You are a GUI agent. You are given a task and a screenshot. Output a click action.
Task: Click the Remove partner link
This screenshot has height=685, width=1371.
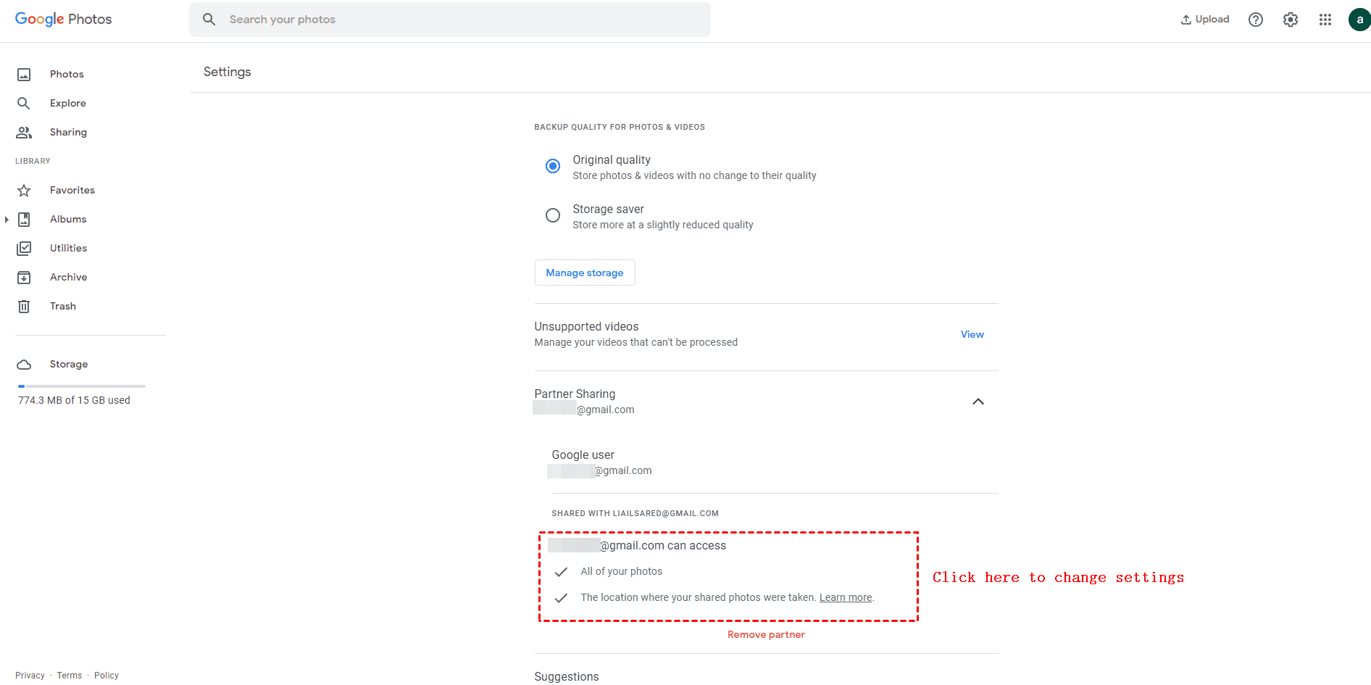pos(766,634)
